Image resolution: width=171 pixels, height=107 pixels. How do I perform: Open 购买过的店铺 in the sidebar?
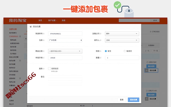click(14, 57)
